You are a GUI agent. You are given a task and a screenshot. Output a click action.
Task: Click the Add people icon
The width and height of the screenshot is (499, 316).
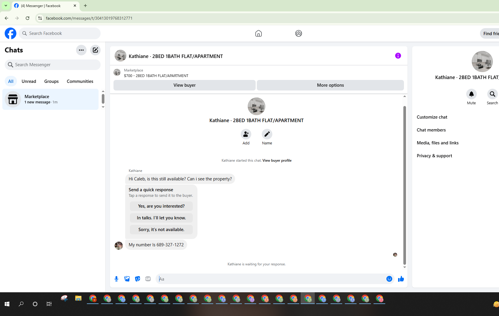(x=246, y=134)
